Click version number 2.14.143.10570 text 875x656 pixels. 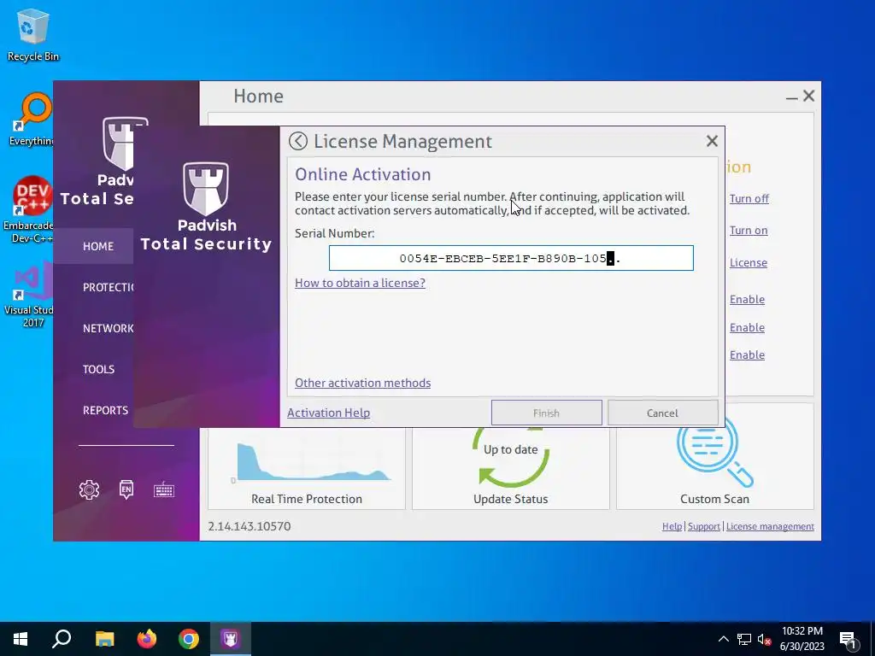coord(250,526)
